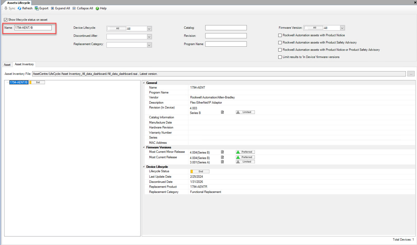Click the Limited status badge for Series B revision
Screen dimensions: 417x245
pos(245,112)
